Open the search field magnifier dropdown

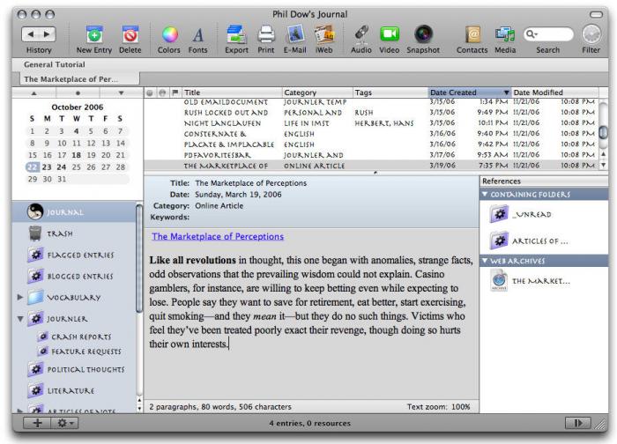(x=532, y=34)
